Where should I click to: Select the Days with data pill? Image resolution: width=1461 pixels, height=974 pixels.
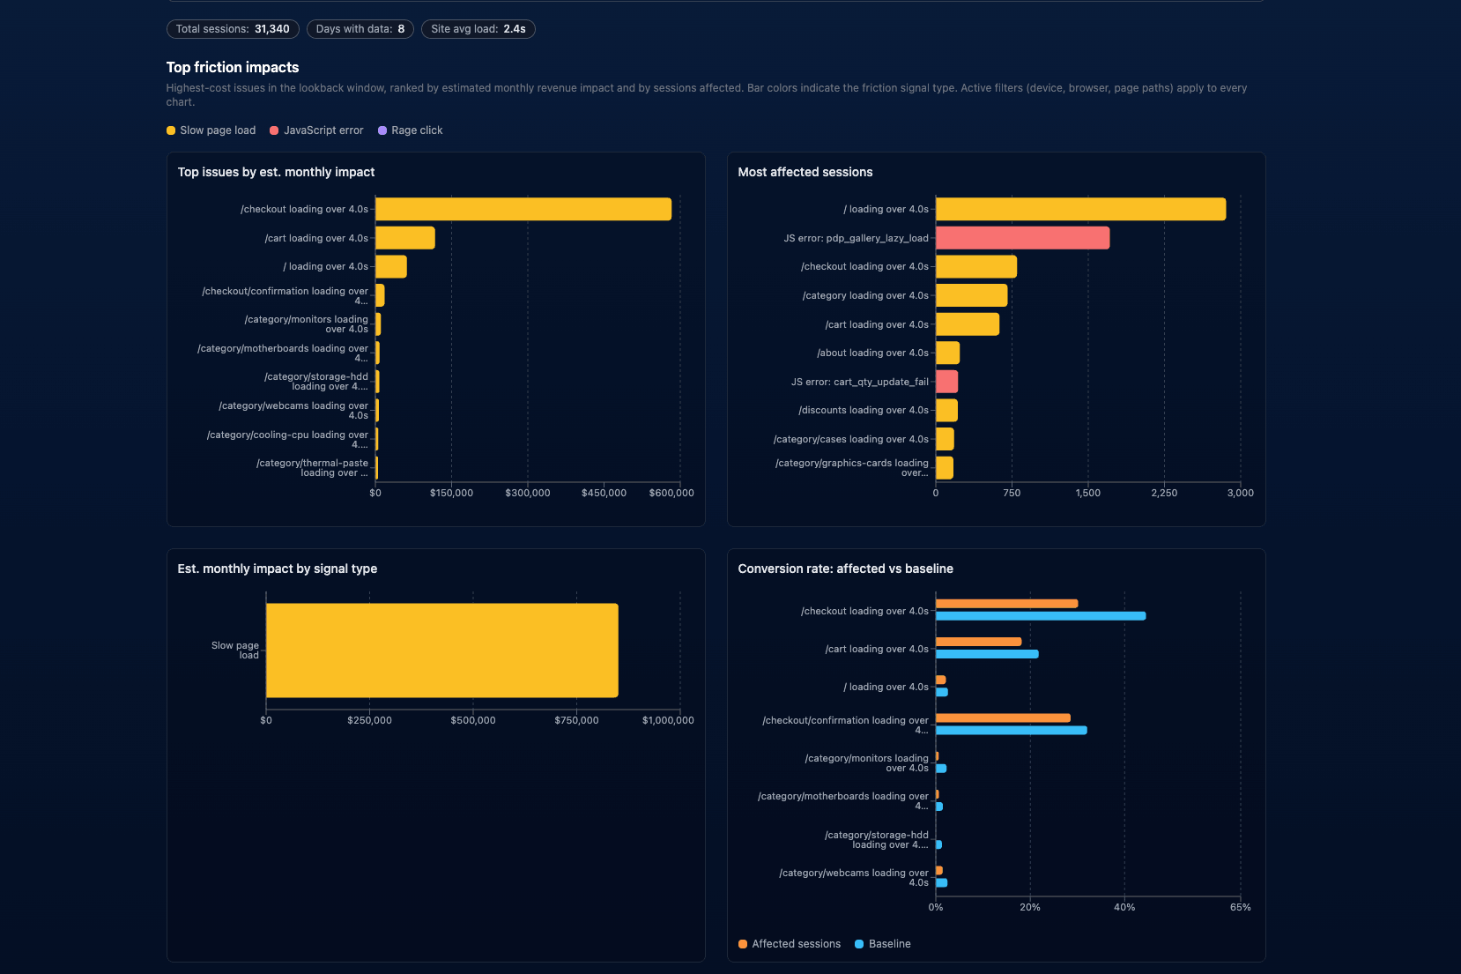pyautogui.click(x=360, y=29)
